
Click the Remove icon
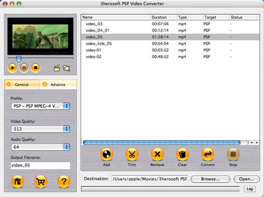pyautogui.click(x=157, y=154)
